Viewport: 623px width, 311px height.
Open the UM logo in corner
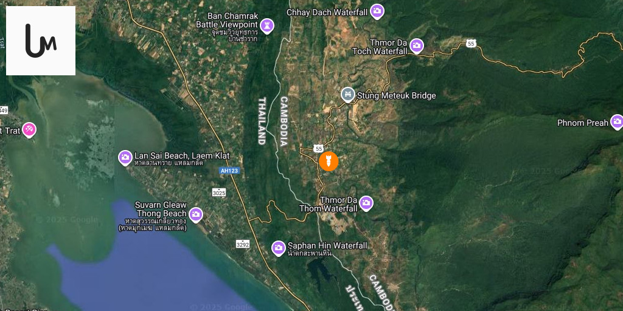point(41,41)
